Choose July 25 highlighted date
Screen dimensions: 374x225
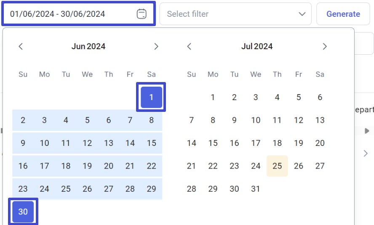click(277, 166)
